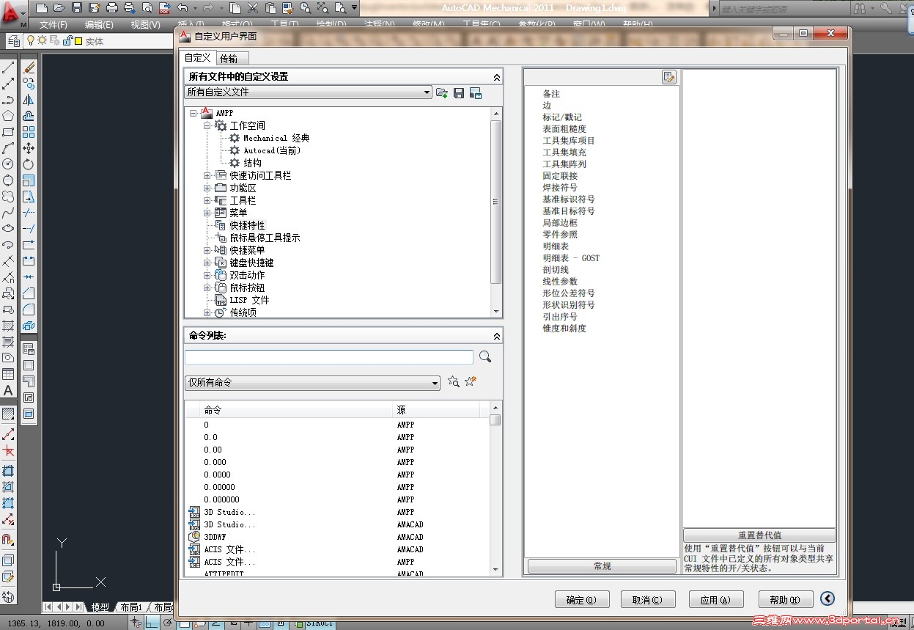
Task: Open the View (视图) menu
Action: point(145,25)
